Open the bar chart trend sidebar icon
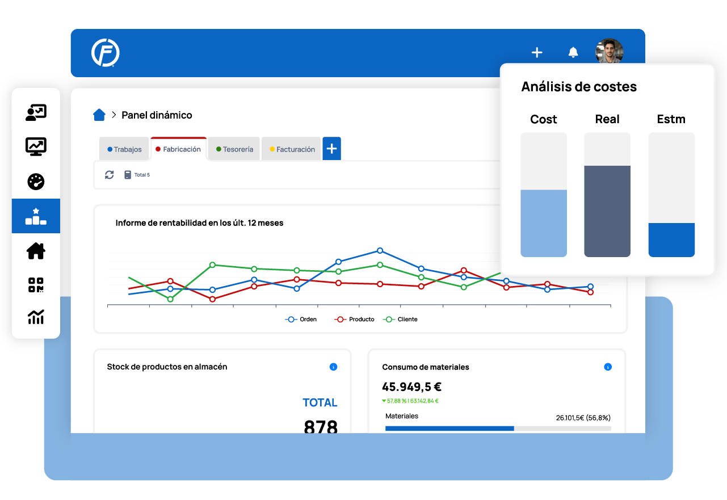The image size is (727, 500). coord(36,317)
